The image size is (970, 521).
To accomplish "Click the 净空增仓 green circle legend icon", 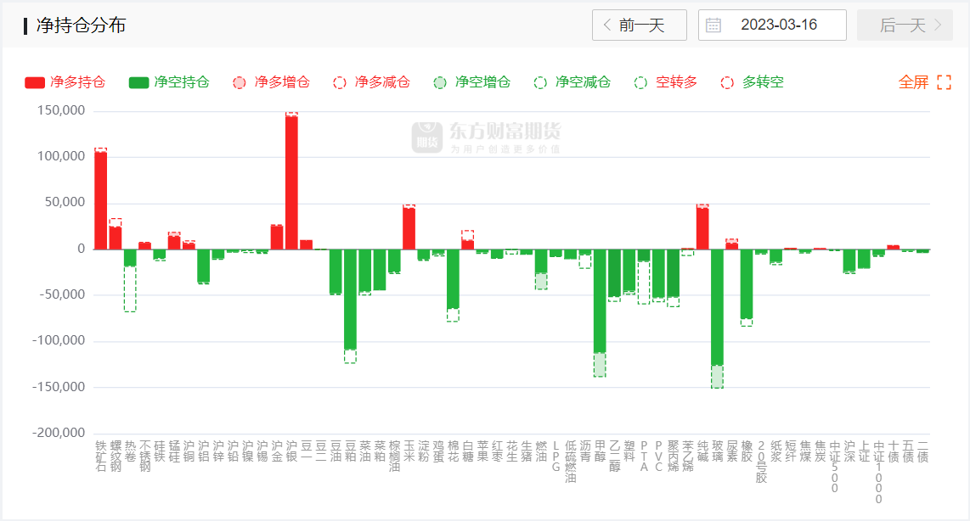I will [439, 82].
